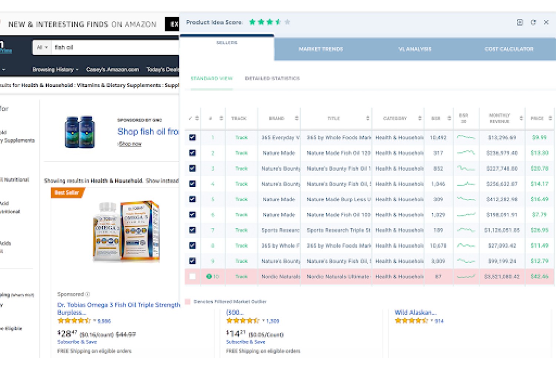Screen dimensions: 556x370
Task: Uncheck the checkbox for row 4 Nature's Bounty
Action: (x=192, y=184)
